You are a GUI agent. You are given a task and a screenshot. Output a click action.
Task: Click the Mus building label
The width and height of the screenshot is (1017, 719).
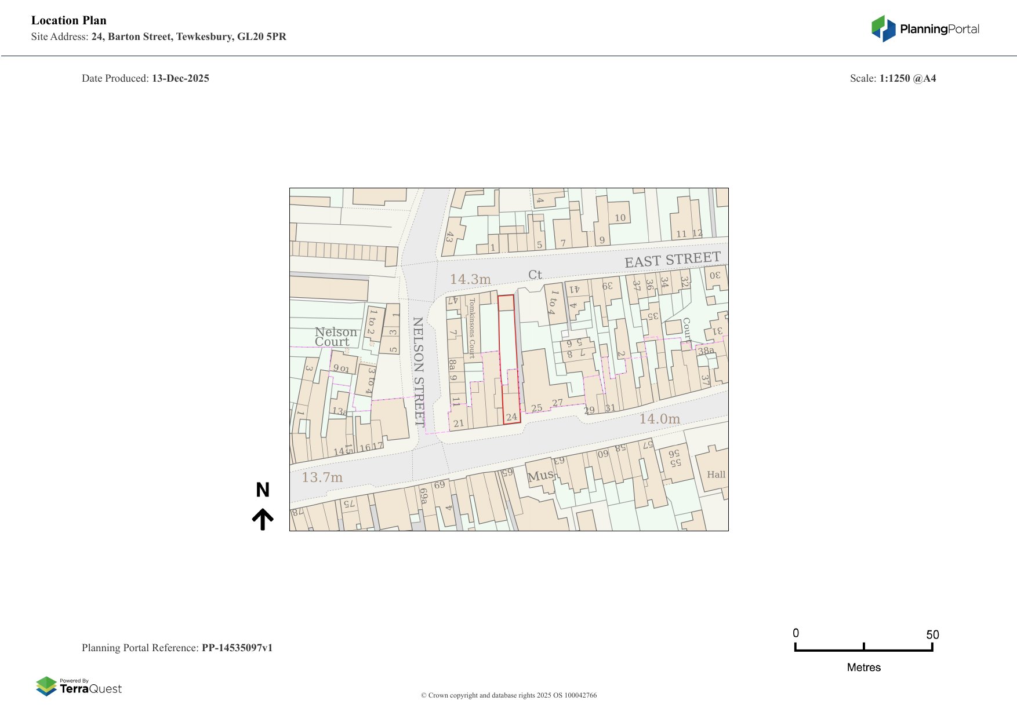pyautogui.click(x=540, y=476)
